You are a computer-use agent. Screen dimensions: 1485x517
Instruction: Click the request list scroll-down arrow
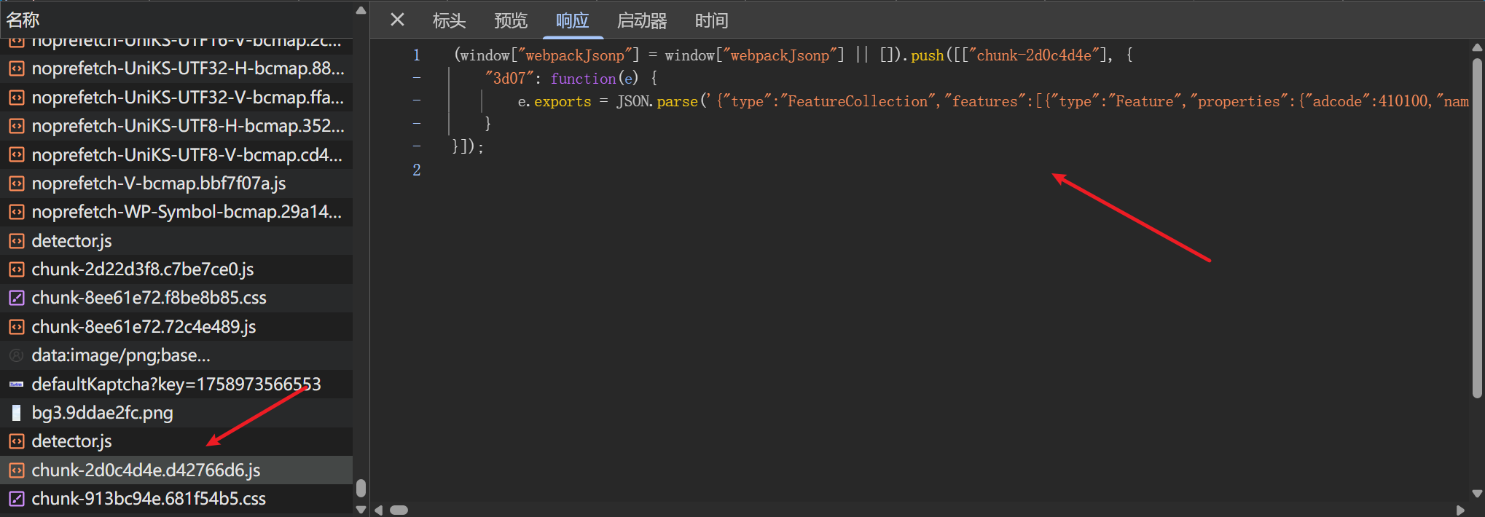point(361,509)
